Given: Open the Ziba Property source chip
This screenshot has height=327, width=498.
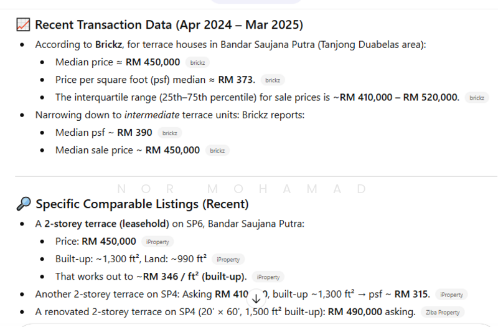Looking at the screenshot, I should point(442,312).
